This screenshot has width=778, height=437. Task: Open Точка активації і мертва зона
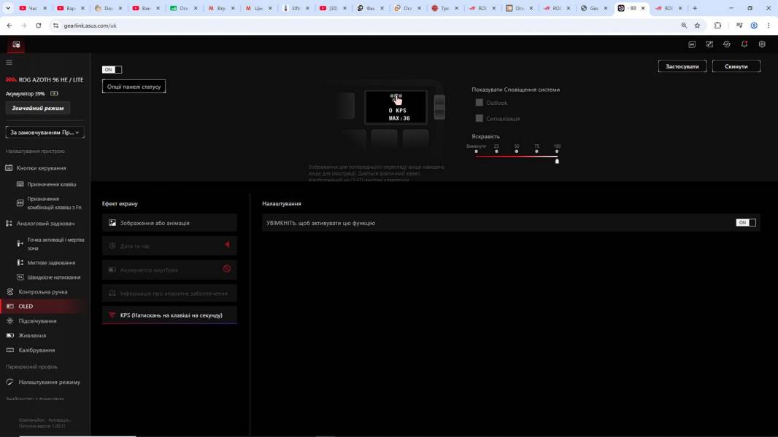click(55, 243)
